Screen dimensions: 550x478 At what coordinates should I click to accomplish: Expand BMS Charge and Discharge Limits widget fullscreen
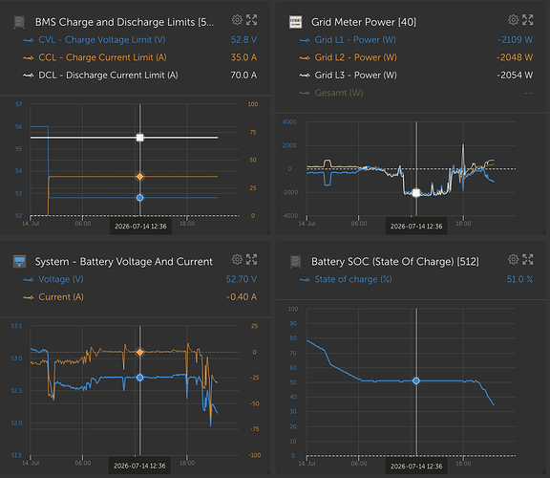251,20
